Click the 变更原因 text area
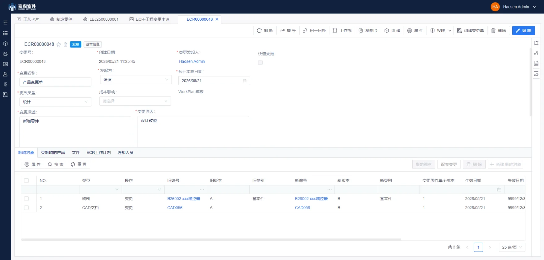The width and height of the screenshot is (544, 260). (193, 132)
